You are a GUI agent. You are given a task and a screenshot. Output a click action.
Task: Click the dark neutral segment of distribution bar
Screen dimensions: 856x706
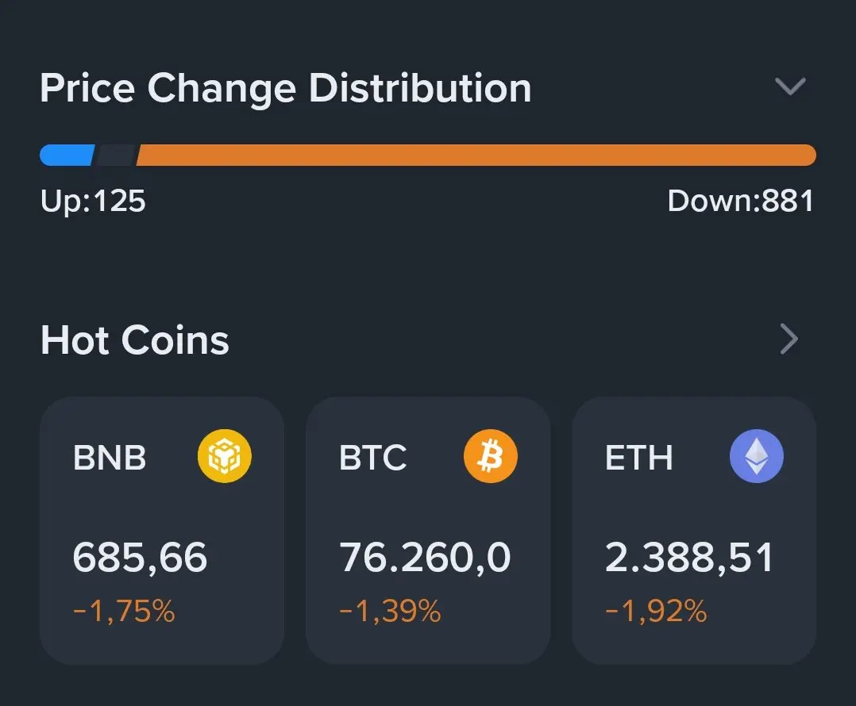point(115,155)
